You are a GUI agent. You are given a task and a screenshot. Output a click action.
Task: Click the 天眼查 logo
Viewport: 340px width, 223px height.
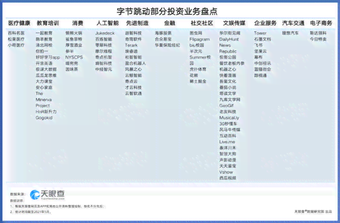pyautogui.click(x=47, y=195)
